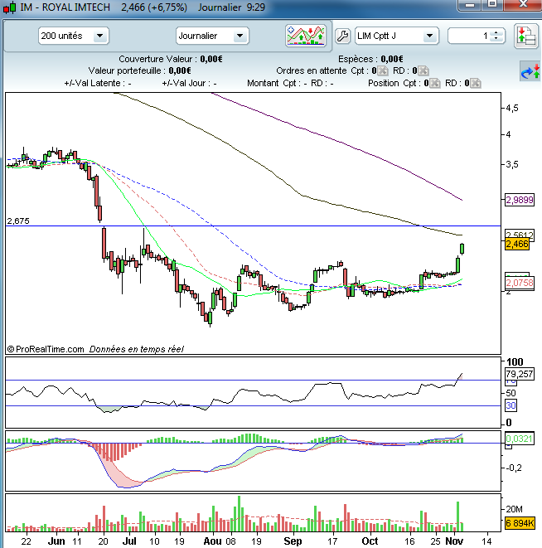542x548 pixels.
Task: Click the 2,675 horizontal line label
Action: pos(18,221)
